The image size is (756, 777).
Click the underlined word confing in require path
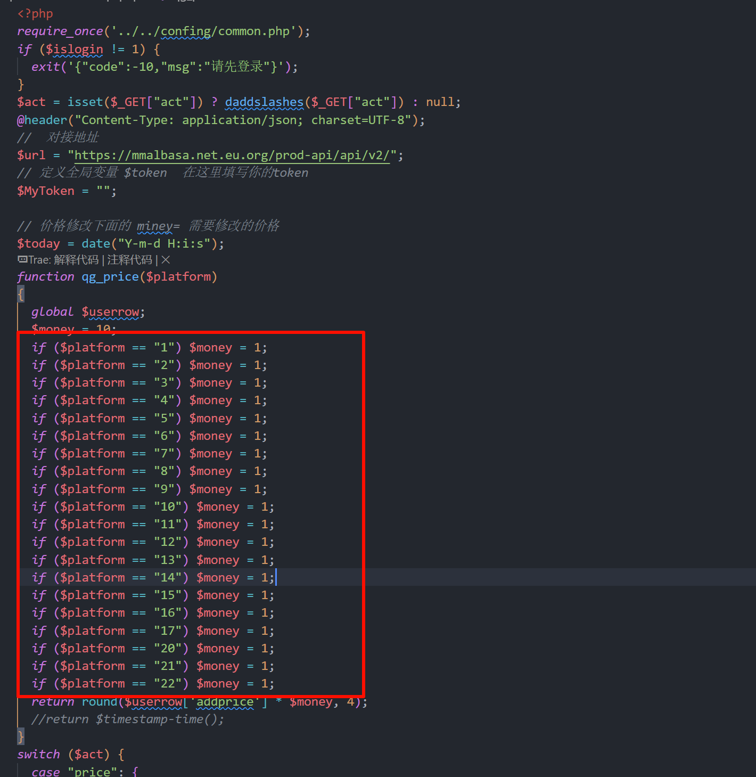185,31
